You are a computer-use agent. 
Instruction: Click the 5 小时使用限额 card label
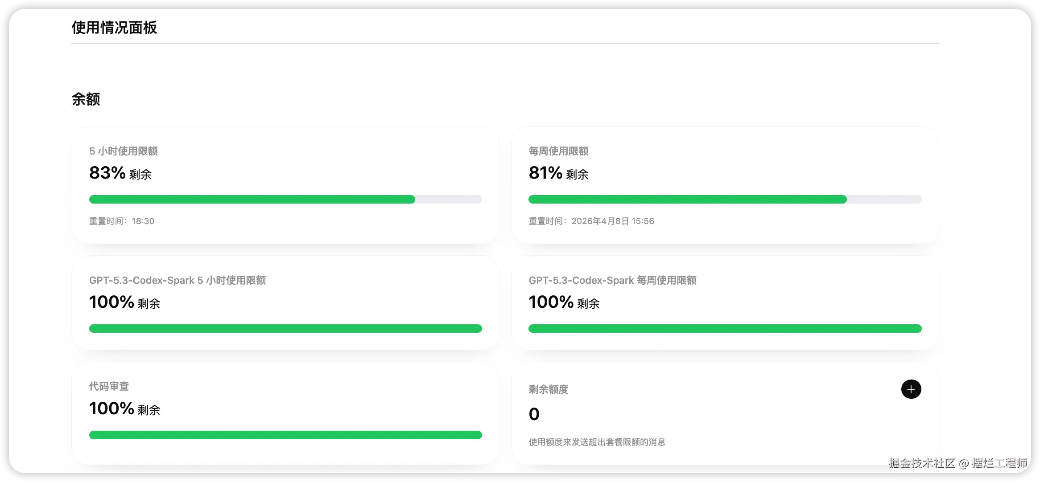[124, 151]
